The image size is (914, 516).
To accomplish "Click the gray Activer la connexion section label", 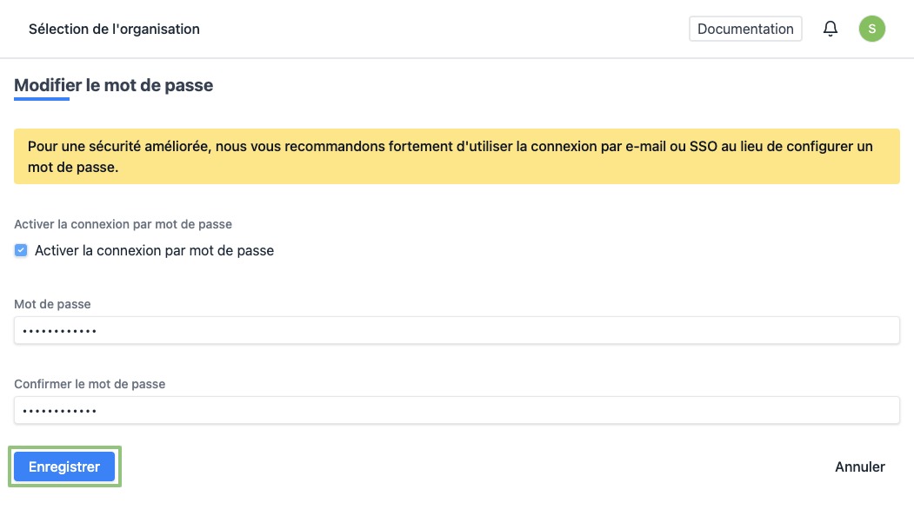I will pos(123,224).
